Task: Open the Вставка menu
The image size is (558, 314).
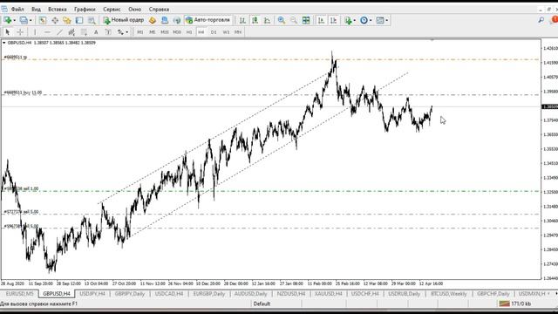Action: coord(58,10)
